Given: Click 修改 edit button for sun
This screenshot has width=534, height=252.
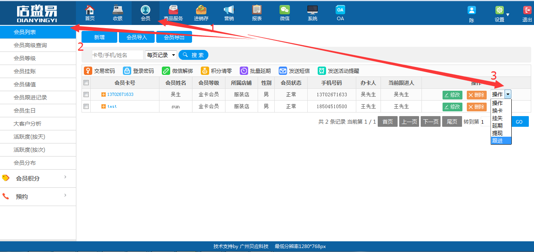Looking at the screenshot, I should pyautogui.click(x=452, y=107).
